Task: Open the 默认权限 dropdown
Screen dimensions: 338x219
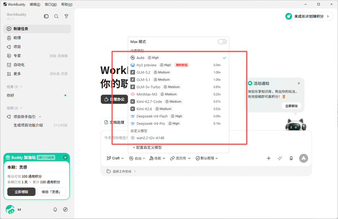Action: coord(207,159)
